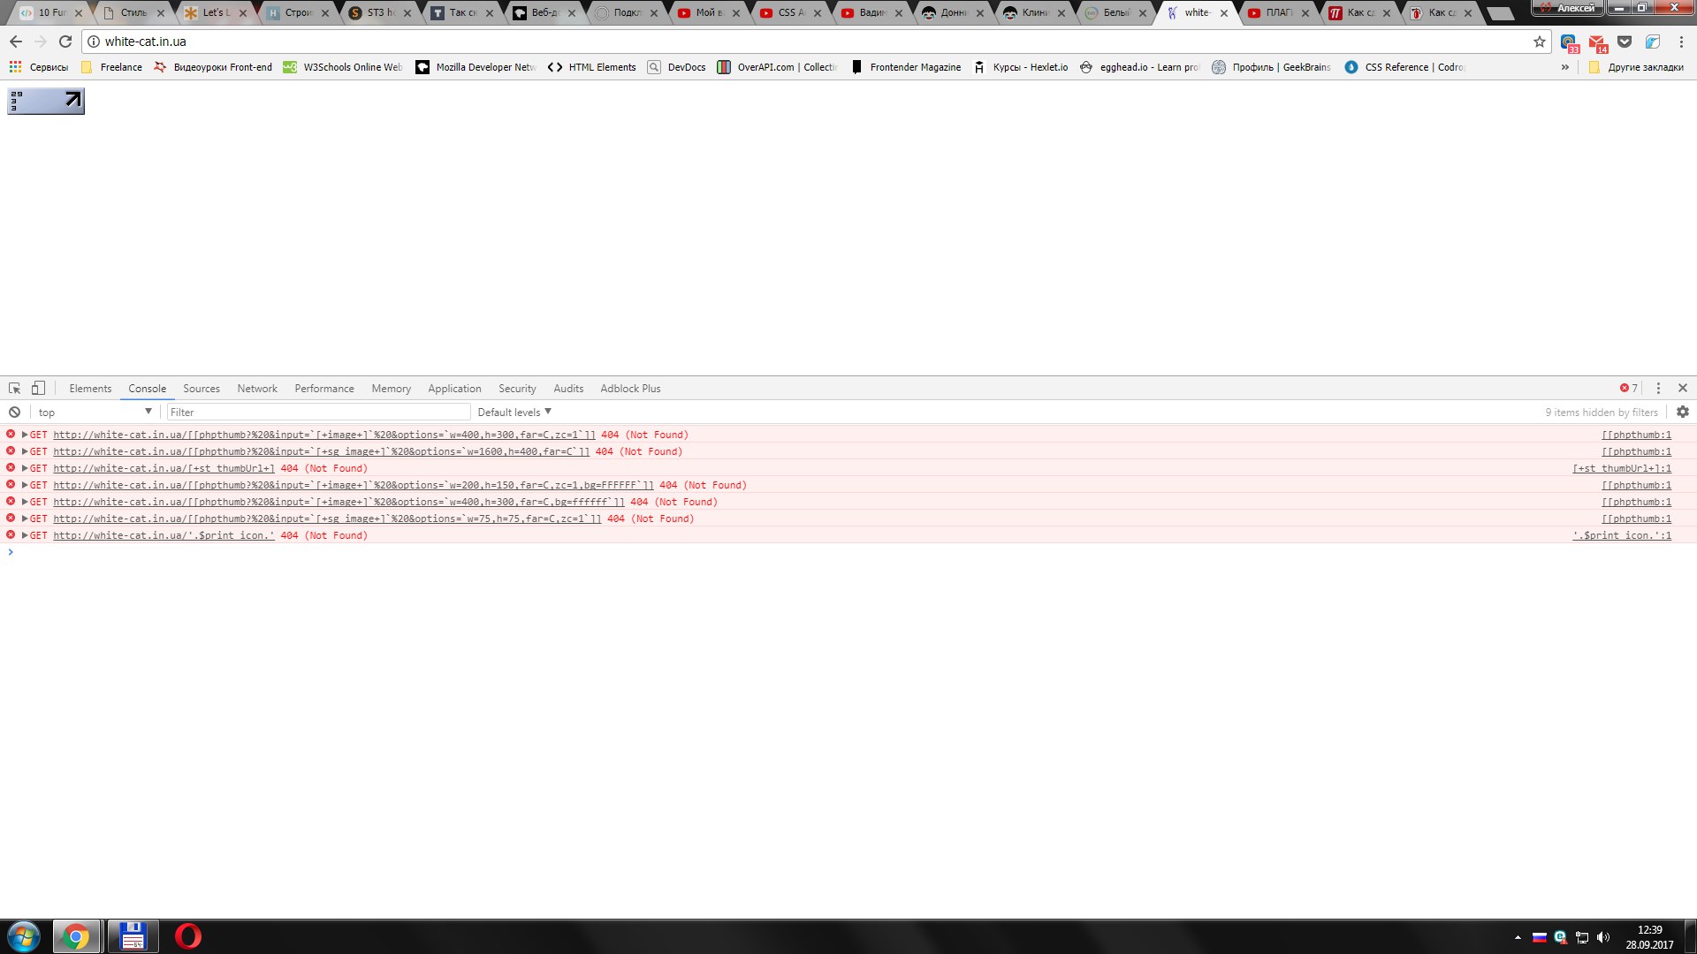The width and height of the screenshot is (1697, 954).
Task: Expand the print_icon GET error entry
Action: [x=25, y=535]
